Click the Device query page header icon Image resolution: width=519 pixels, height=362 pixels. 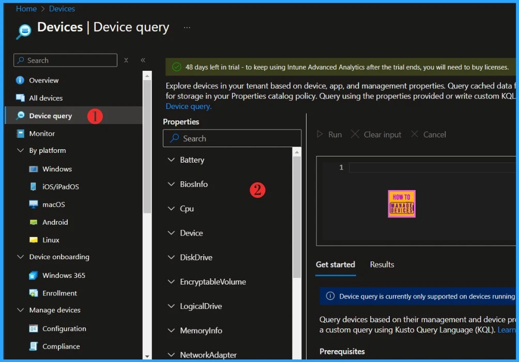click(x=23, y=32)
